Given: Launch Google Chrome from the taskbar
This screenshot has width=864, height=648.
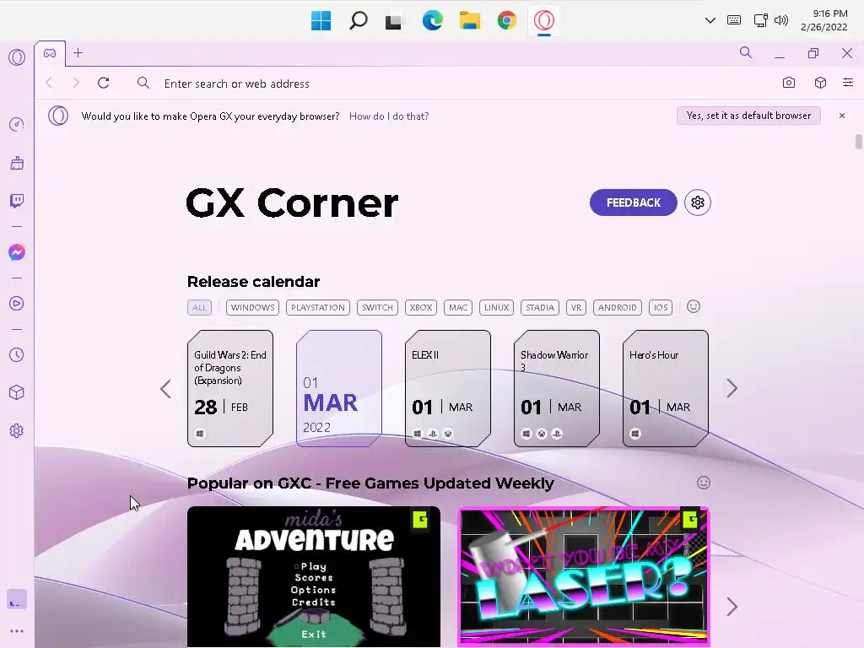Looking at the screenshot, I should coord(507,21).
